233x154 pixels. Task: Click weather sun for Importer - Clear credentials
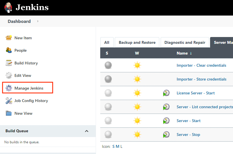click(137, 65)
